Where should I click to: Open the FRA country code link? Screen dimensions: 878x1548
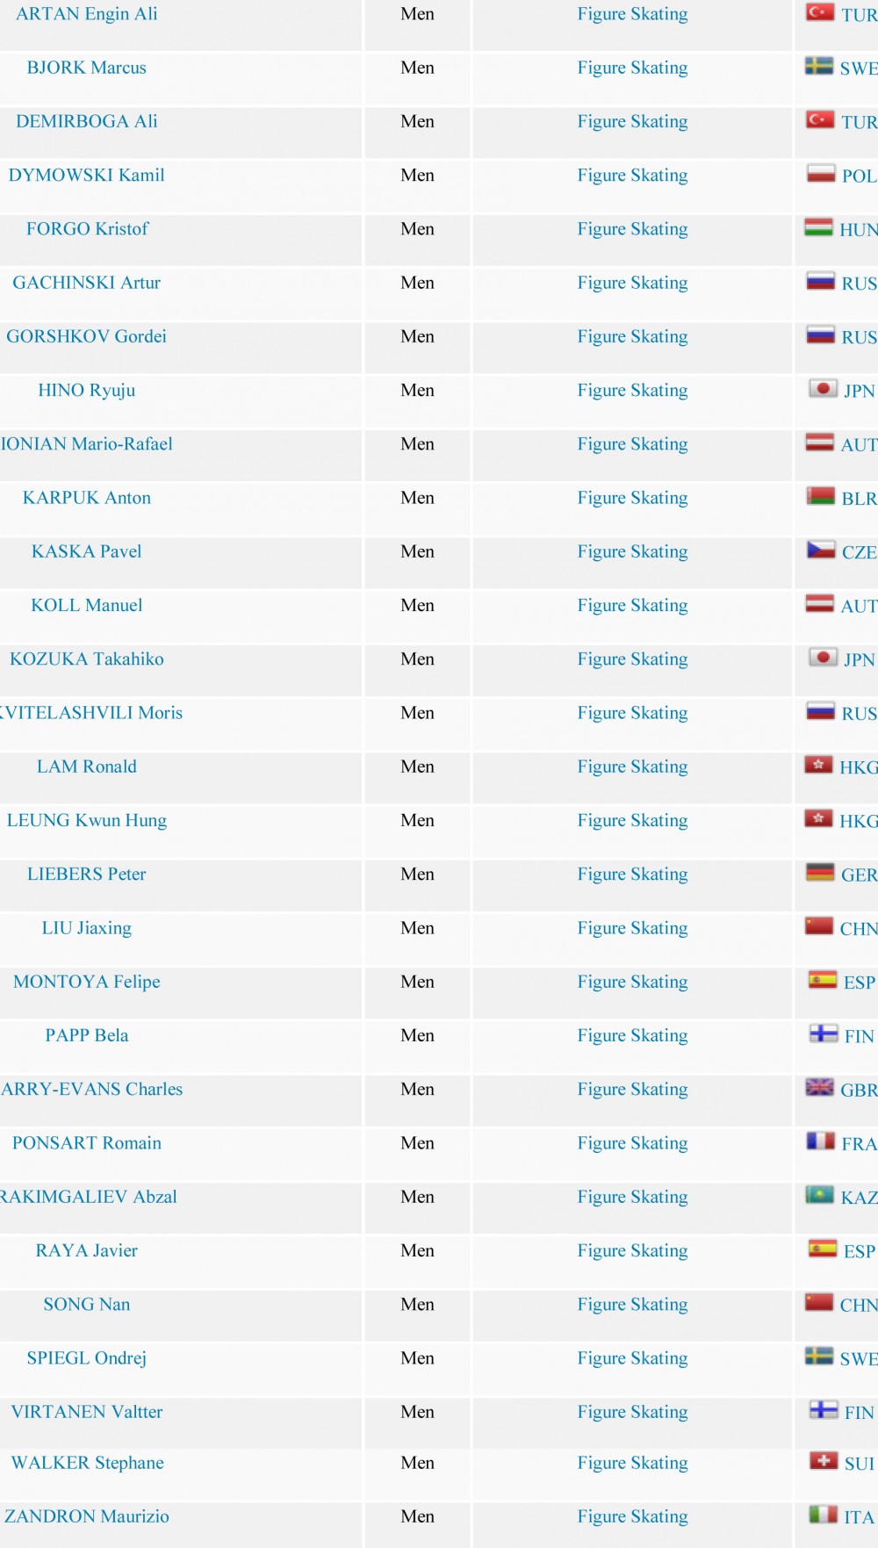coord(859,1143)
